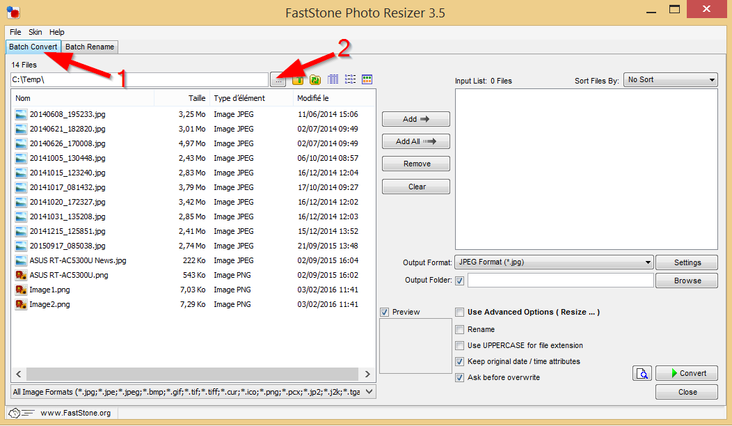The width and height of the screenshot is (732, 426).
Task: Click file icon of 20140626_170008.jpg
Action: (21, 143)
